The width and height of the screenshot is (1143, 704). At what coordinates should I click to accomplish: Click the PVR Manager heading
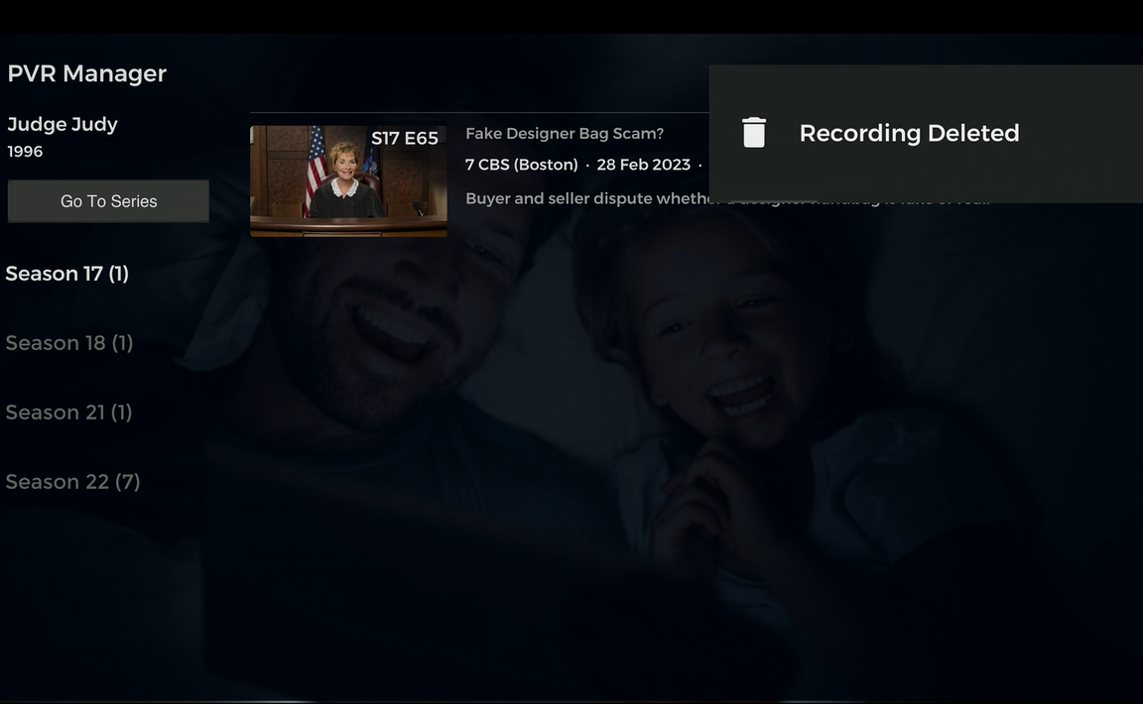coord(86,72)
